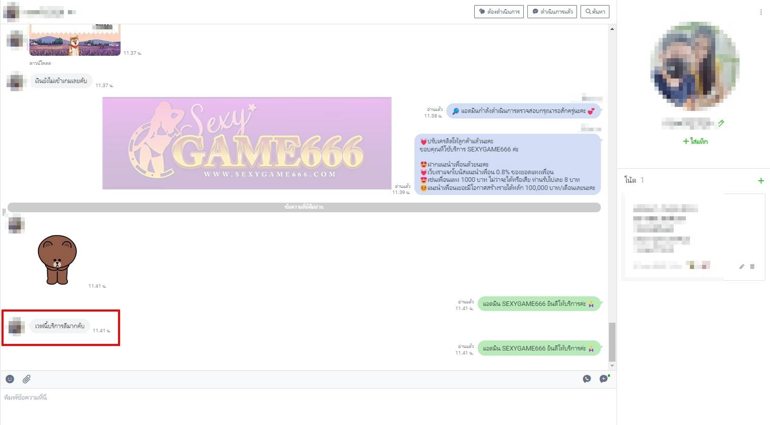Click the chat scrollbar down arrow
Image resolution: width=770 pixels, height=425 pixels.
point(612,366)
